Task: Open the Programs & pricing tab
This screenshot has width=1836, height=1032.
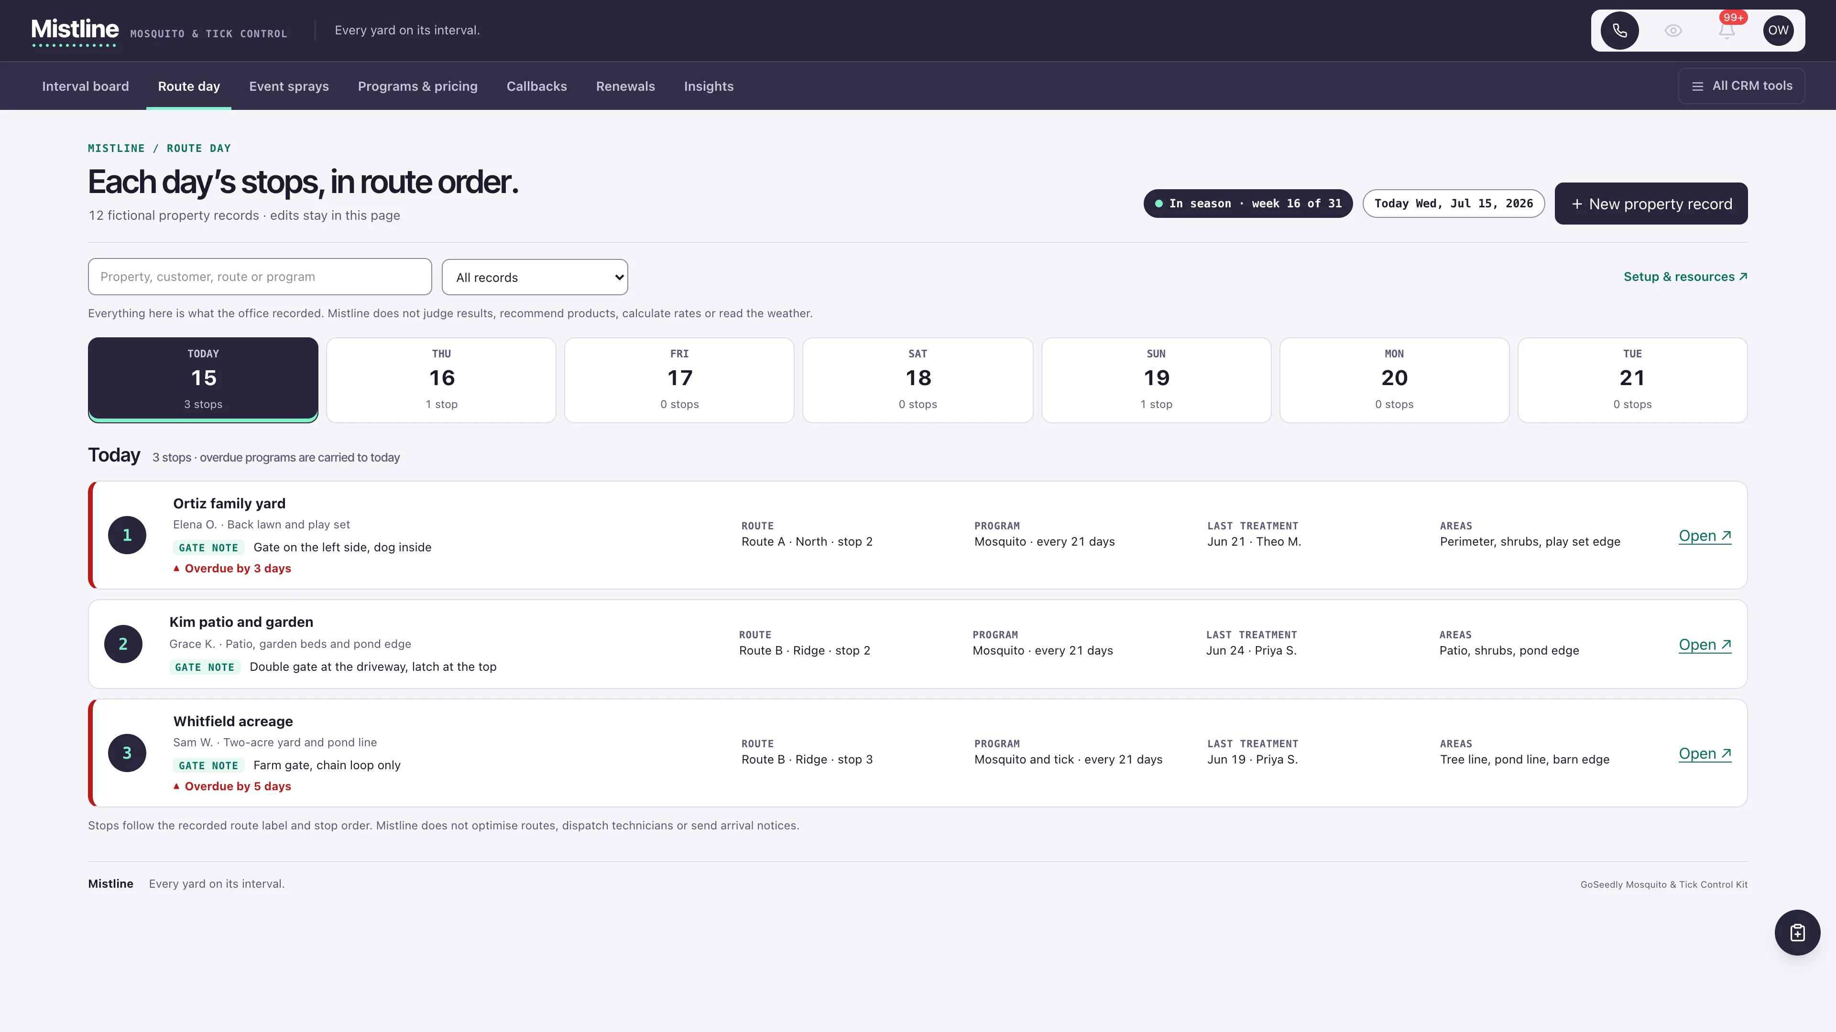Action: click(x=418, y=86)
